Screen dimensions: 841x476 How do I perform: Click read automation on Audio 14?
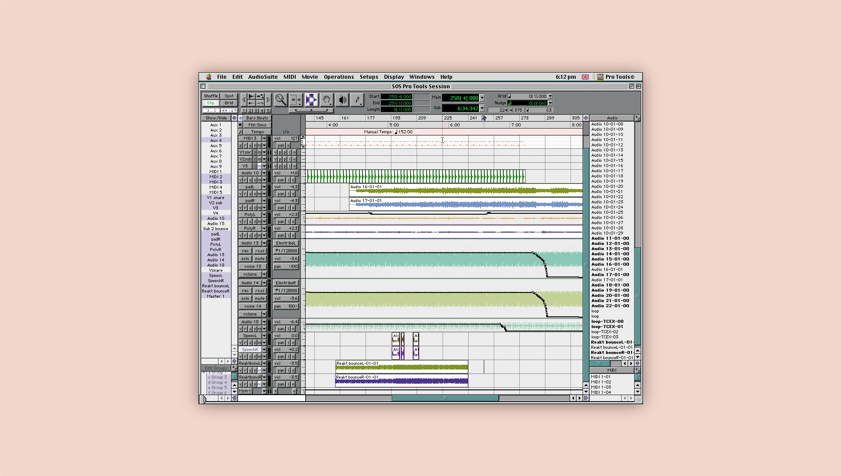click(x=260, y=291)
